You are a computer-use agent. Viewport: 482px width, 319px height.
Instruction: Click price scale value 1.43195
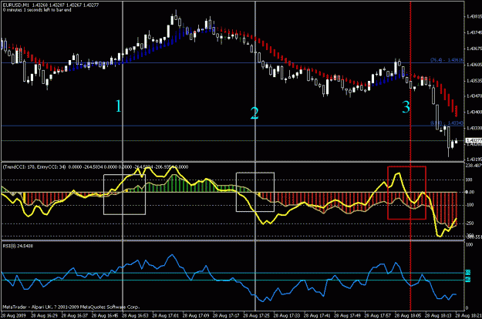474,159
